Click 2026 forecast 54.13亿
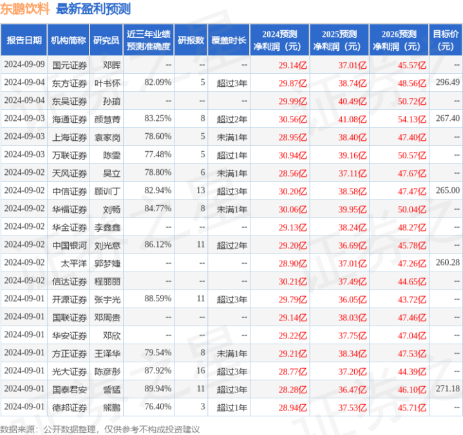Image resolution: width=463 pixels, height=435 pixels. pyautogui.click(x=412, y=120)
